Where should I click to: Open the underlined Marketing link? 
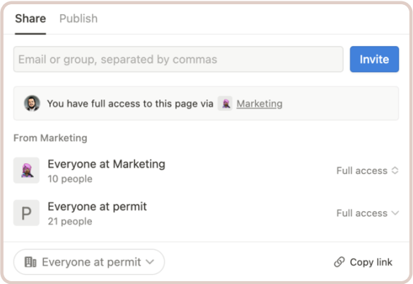pos(260,104)
